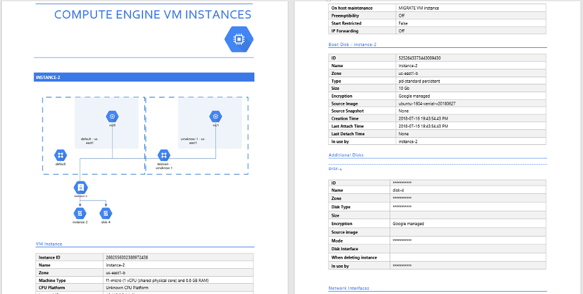583x294 pixels.
Task: Select the VM instance icon below the networks
Action: [x=81, y=187]
